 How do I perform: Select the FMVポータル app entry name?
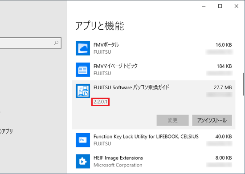[106, 45]
